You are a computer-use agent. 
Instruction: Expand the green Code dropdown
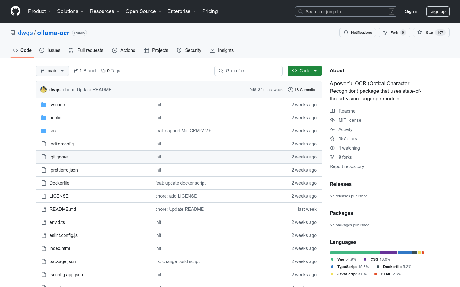point(305,71)
